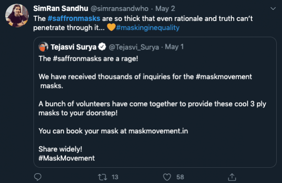
Task: Click the @Tejasvi_Surya handle
Action: coord(134,47)
